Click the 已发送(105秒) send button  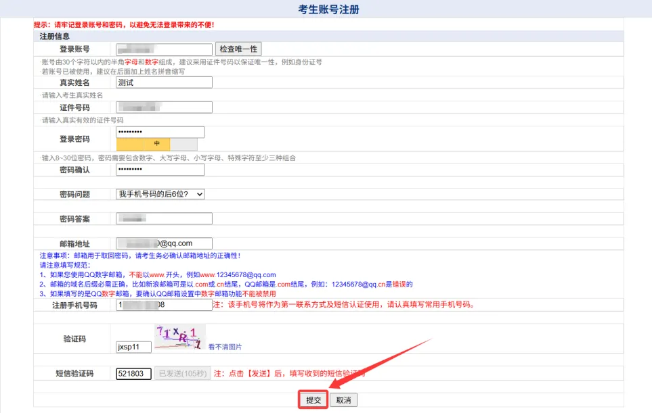(183, 374)
